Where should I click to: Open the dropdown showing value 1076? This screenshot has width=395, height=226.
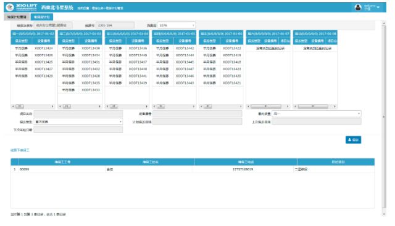[x=177, y=25]
